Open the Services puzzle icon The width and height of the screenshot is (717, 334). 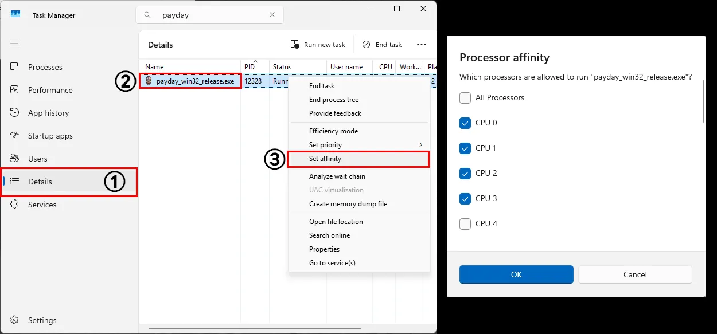[14, 205]
